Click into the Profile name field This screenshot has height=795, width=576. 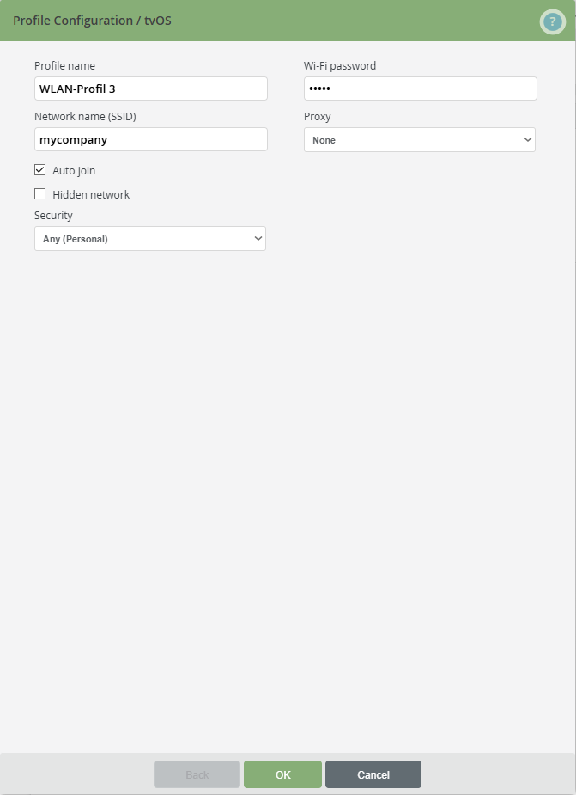point(150,88)
